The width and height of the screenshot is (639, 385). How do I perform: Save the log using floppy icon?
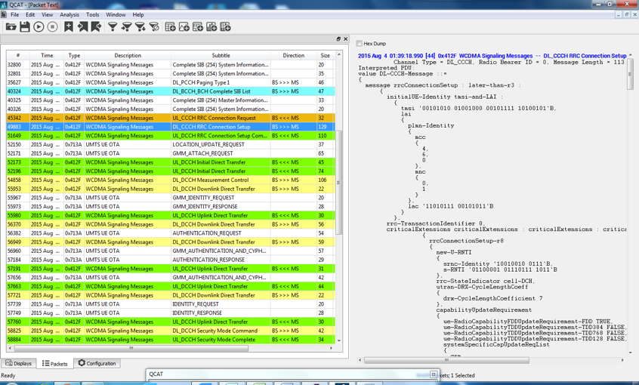point(25,27)
